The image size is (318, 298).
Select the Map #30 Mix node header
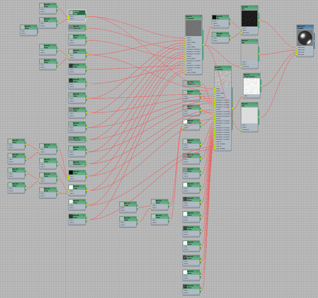point(249,41)
